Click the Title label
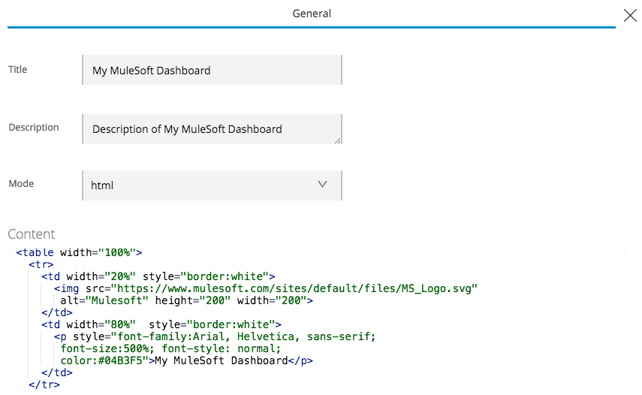The width and height of the screenshot is (642, 395). (x=18, y=70)
